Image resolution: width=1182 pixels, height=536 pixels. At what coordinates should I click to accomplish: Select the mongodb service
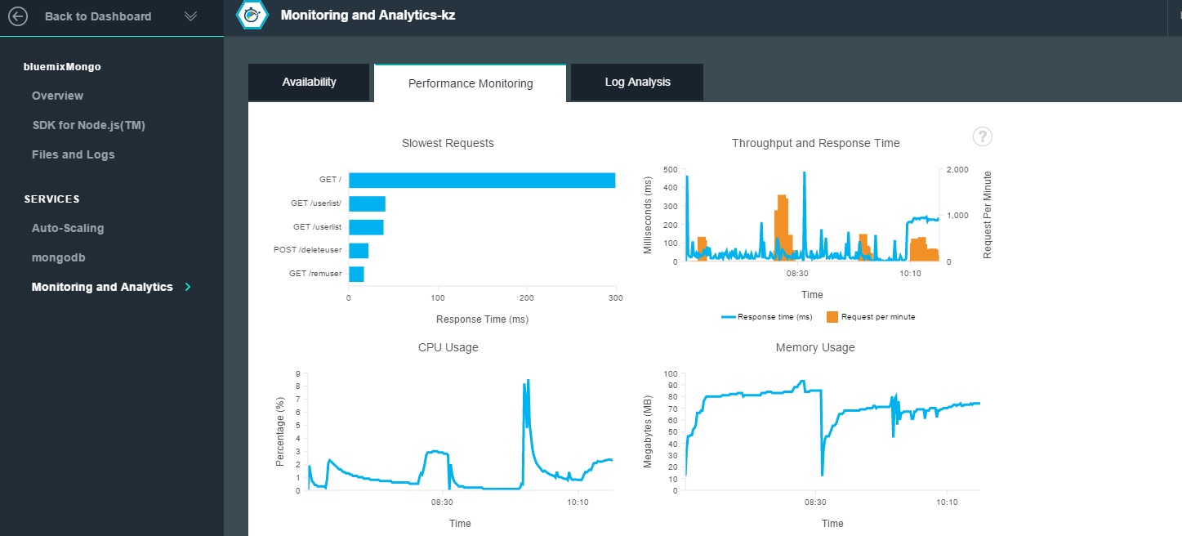tap(59, 257)
